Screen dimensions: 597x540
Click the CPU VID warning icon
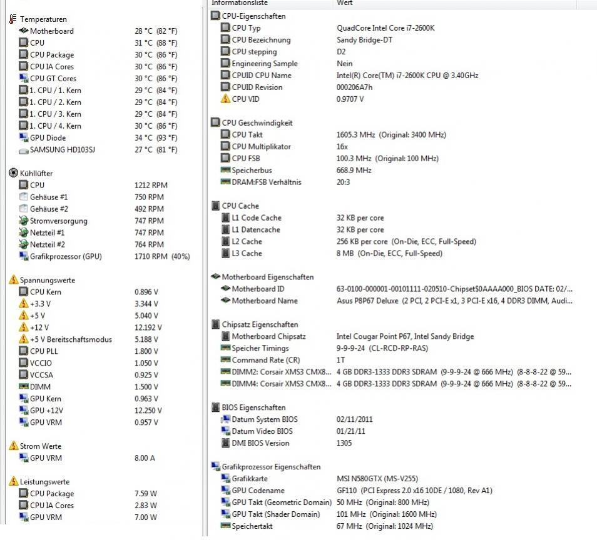tap(225, 99)
